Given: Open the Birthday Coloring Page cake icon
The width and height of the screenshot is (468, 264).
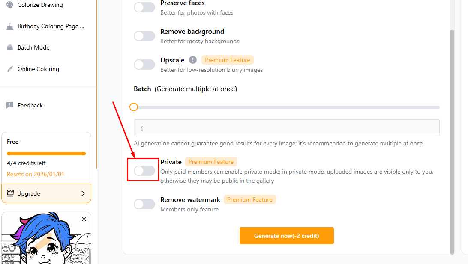Looking at the screenshot, I should point(9,26).
